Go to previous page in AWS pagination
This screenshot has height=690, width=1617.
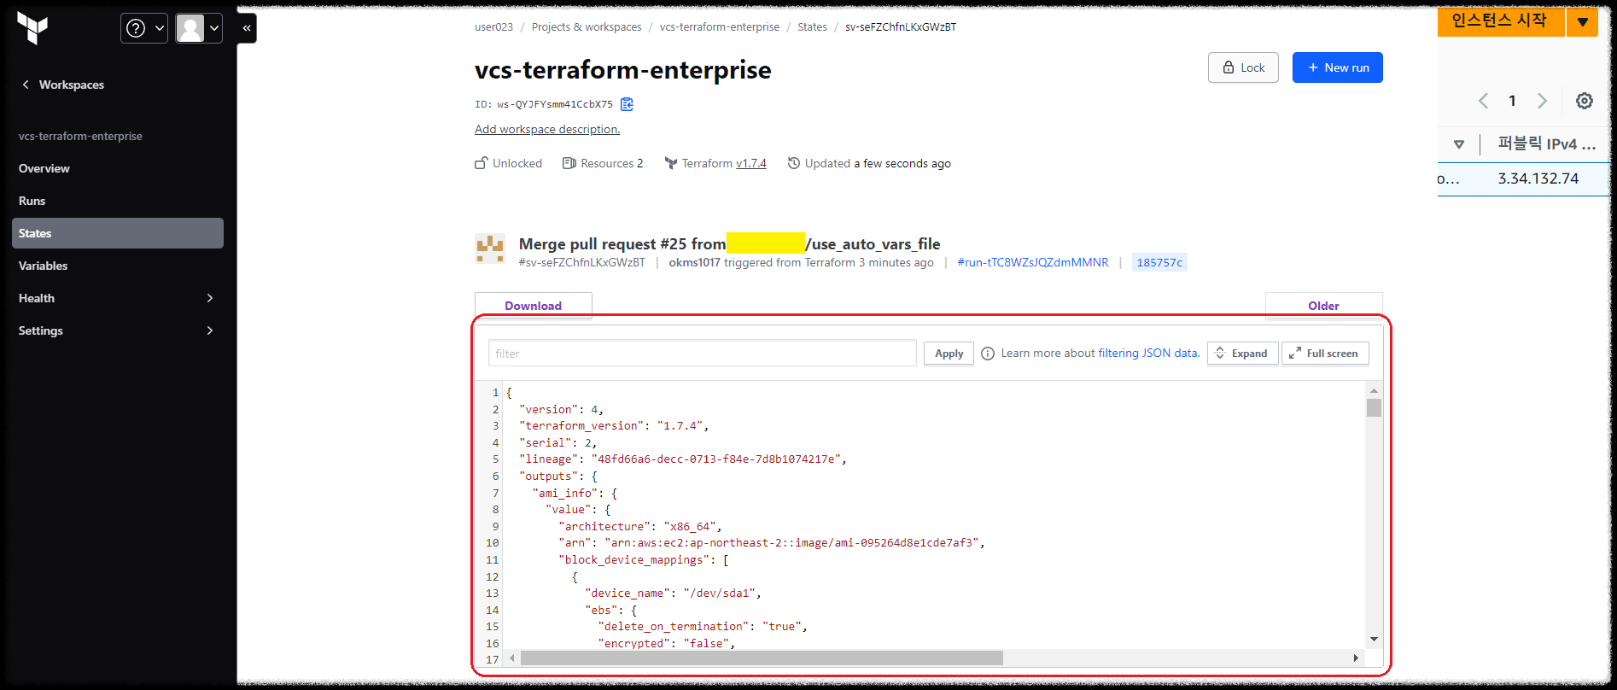pyautogui.click(x=1484, y=101)
